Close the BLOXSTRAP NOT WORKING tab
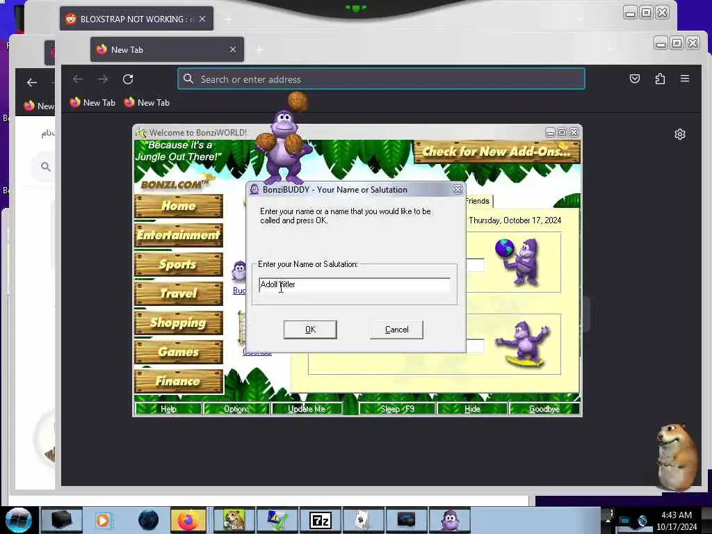Viewport: 712px width, 534px height. pyautogui.click(x=202, y=19)
